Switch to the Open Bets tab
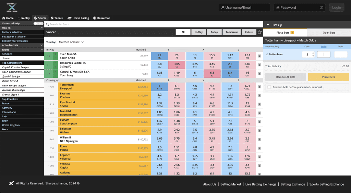Screen dimensions: 351x193 coord(329,33)
